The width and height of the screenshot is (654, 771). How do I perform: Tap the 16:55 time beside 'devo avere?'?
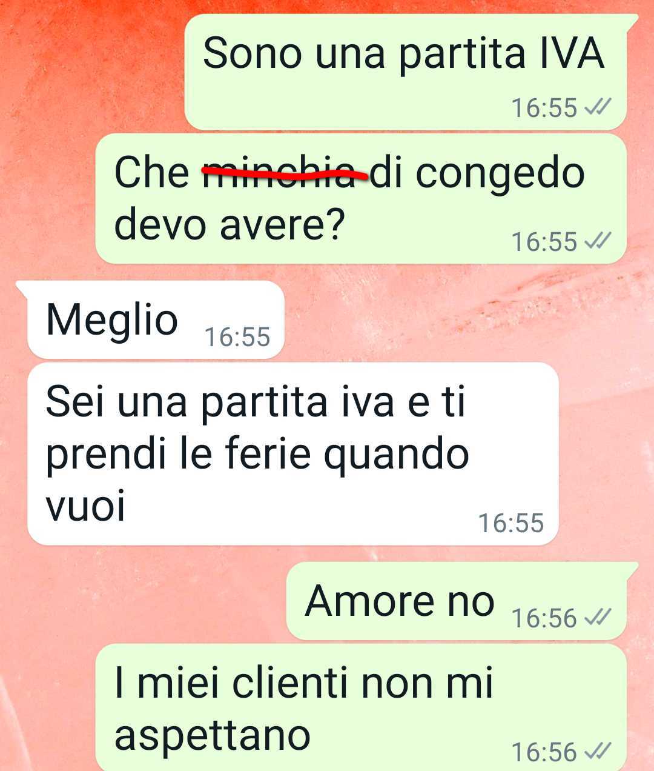point(544,241)
